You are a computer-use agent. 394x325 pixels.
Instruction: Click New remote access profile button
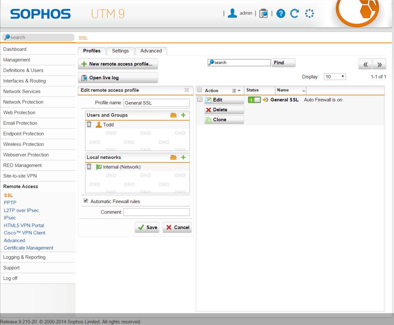click(118, 64)
